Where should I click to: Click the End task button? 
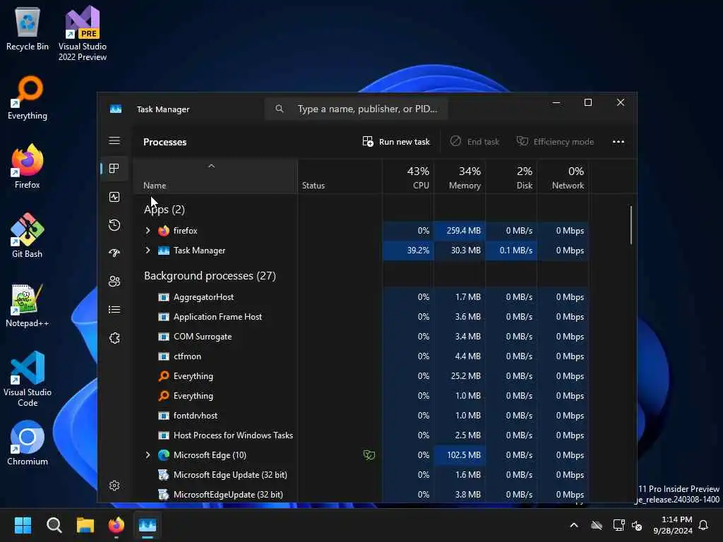pos(475,141)
